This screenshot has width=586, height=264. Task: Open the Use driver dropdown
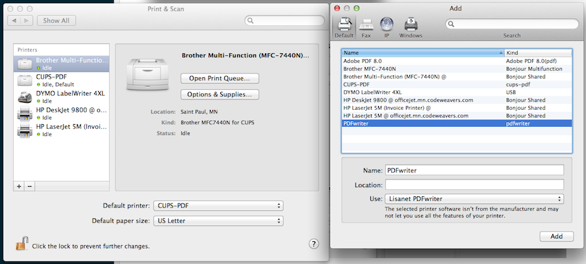474,199
